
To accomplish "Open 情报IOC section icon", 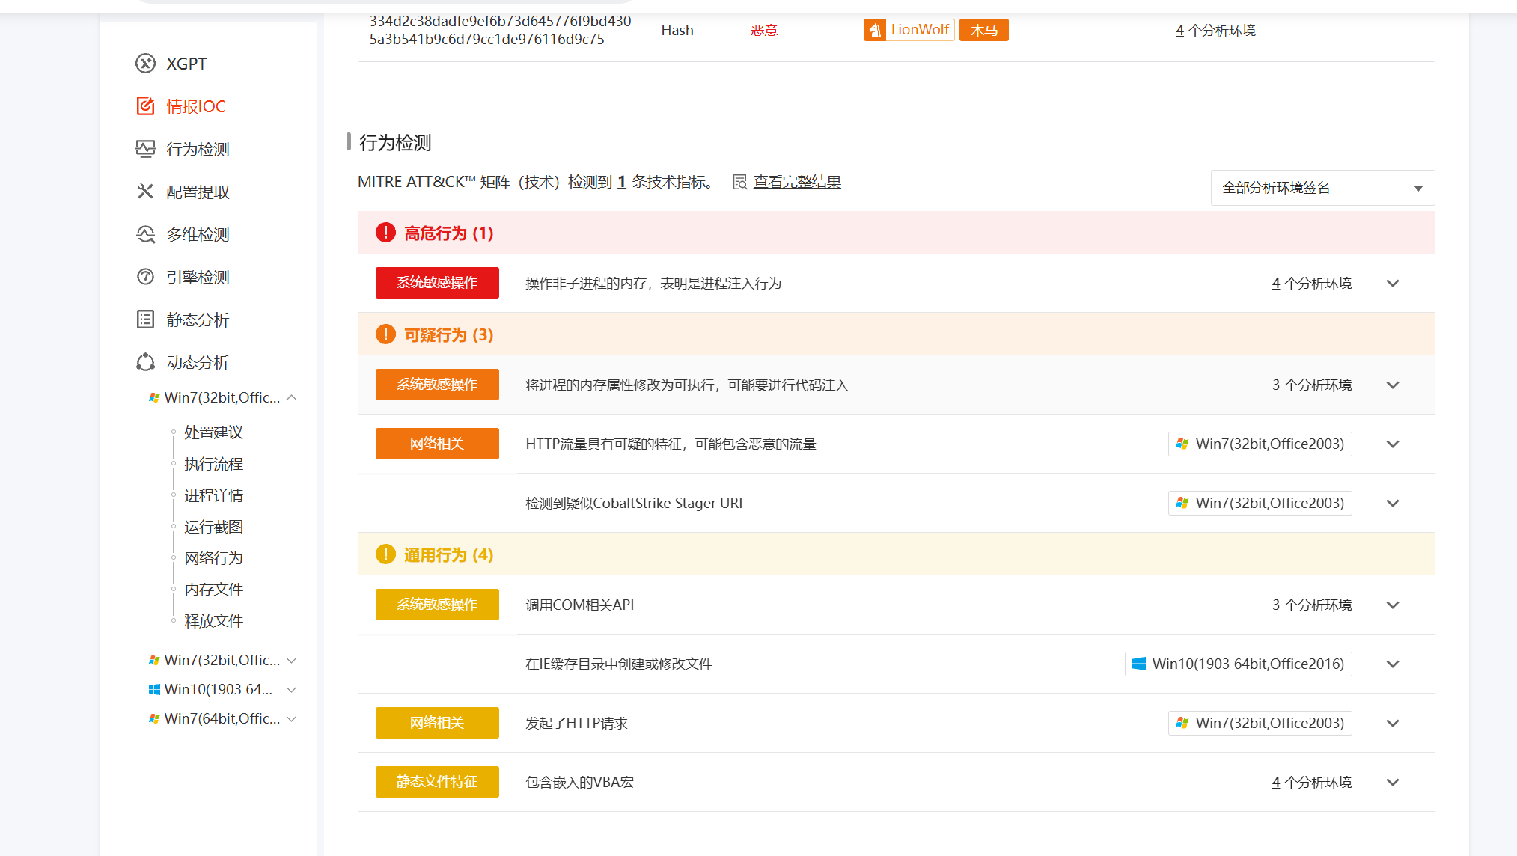I will [x=145, y=106].
